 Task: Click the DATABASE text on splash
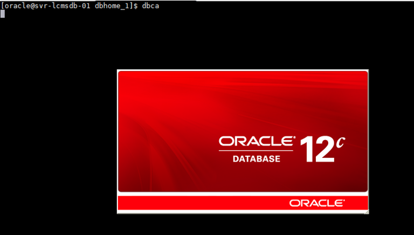(x=257, y=158)
